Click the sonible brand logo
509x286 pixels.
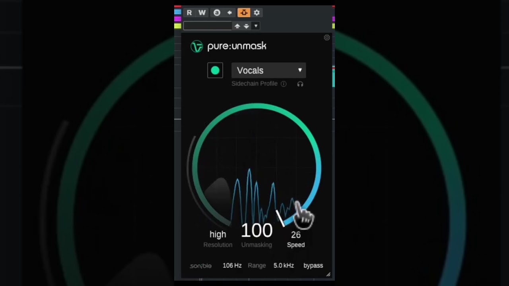click(201, 266)
